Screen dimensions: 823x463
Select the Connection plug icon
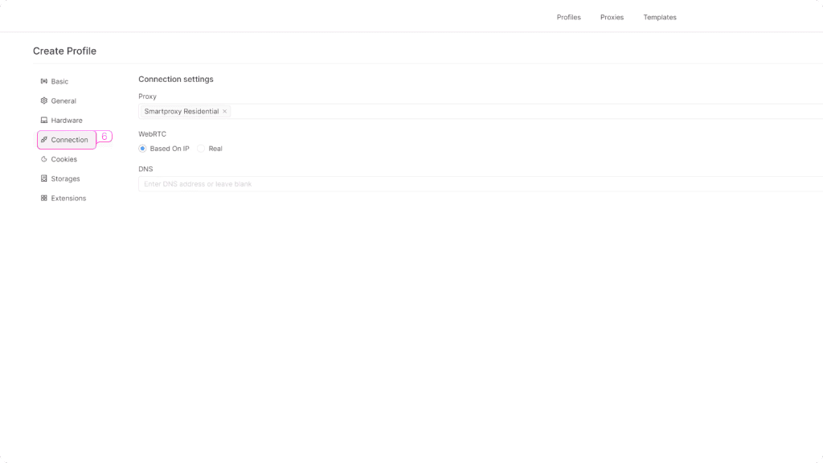point(44,139)
